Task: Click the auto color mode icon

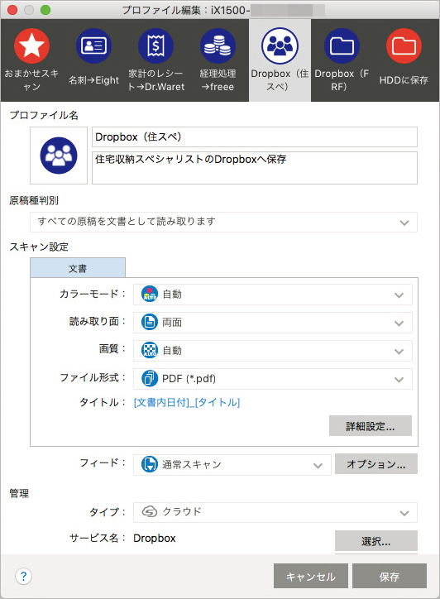Action: pyautogui.click(x=150, y=295)
